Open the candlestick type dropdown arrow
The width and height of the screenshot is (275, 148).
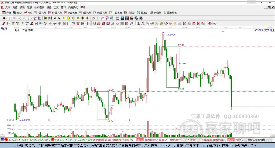click(31, 18)
